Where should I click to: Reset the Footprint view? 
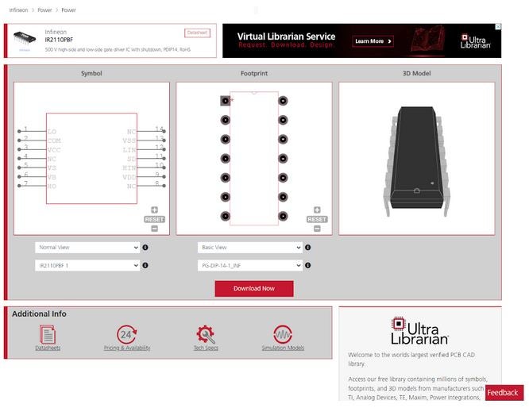317,220
